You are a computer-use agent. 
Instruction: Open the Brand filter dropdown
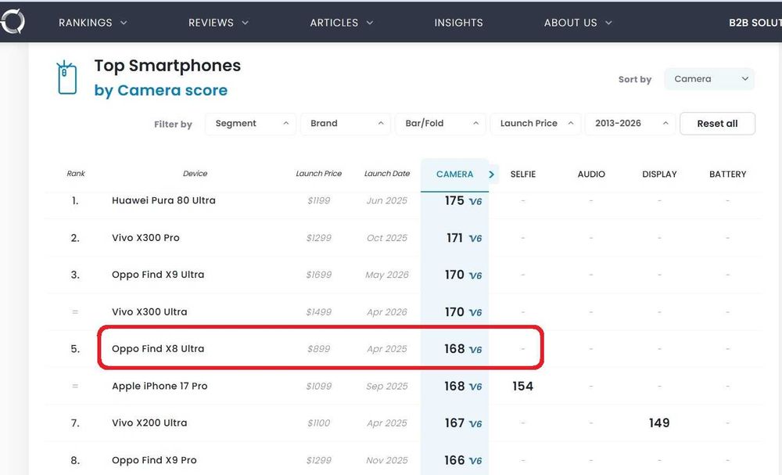(x=346, y=124)
